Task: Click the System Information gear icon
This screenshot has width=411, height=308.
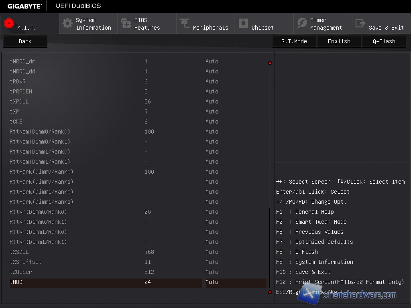Action: tap(67, 23)
